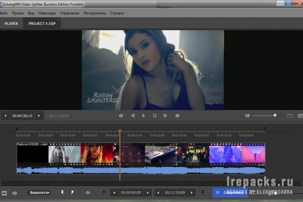Open the Вид menu
Viewport: 303px width, 202px height.
31,13
